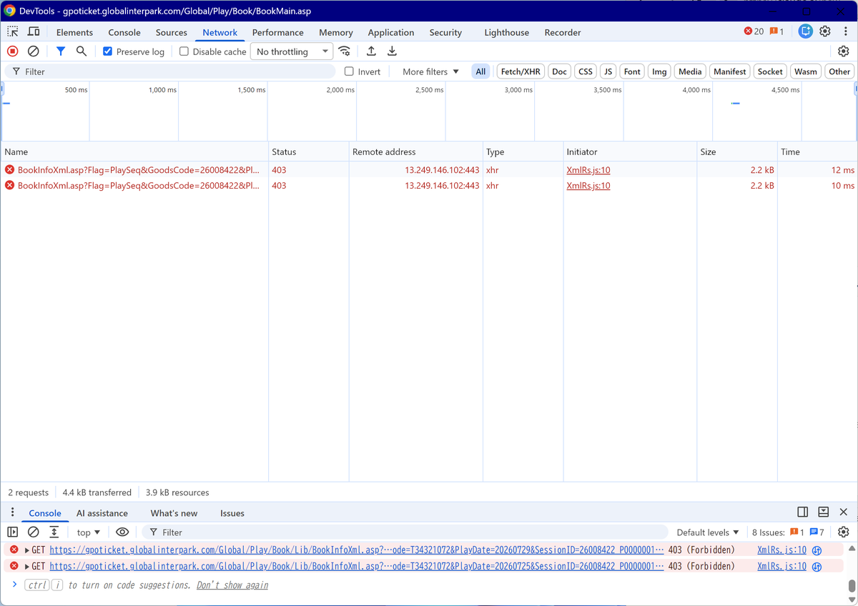Image resolution: width=858 pixels, height=606 pixels.
Task: Activate the inspect element picker icon
Action: pos(13,31)
